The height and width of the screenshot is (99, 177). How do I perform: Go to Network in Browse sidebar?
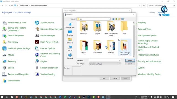(70, 56)
